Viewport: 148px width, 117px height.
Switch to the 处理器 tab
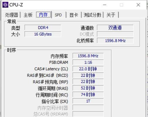pos(11,15)
